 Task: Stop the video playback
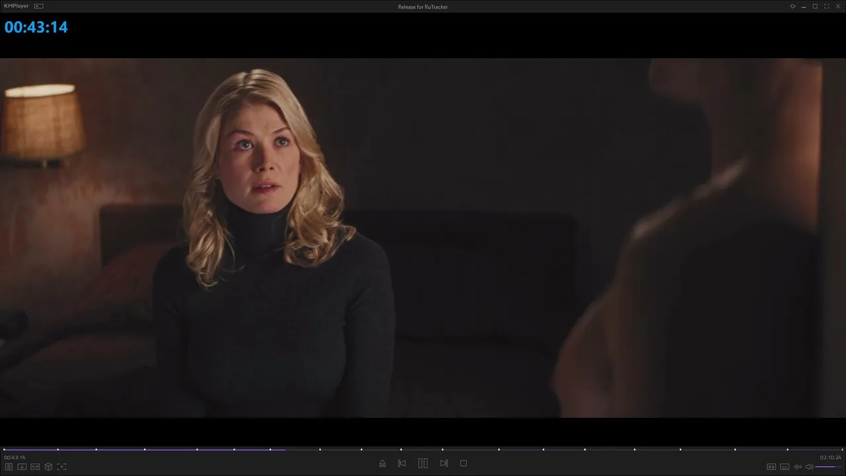(x=463, y=463)
